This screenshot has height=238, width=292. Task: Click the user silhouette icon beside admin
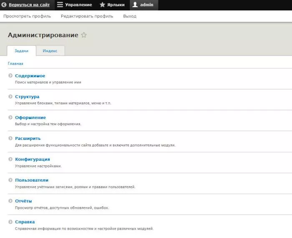pyautogui.click(x=135, y=5)
